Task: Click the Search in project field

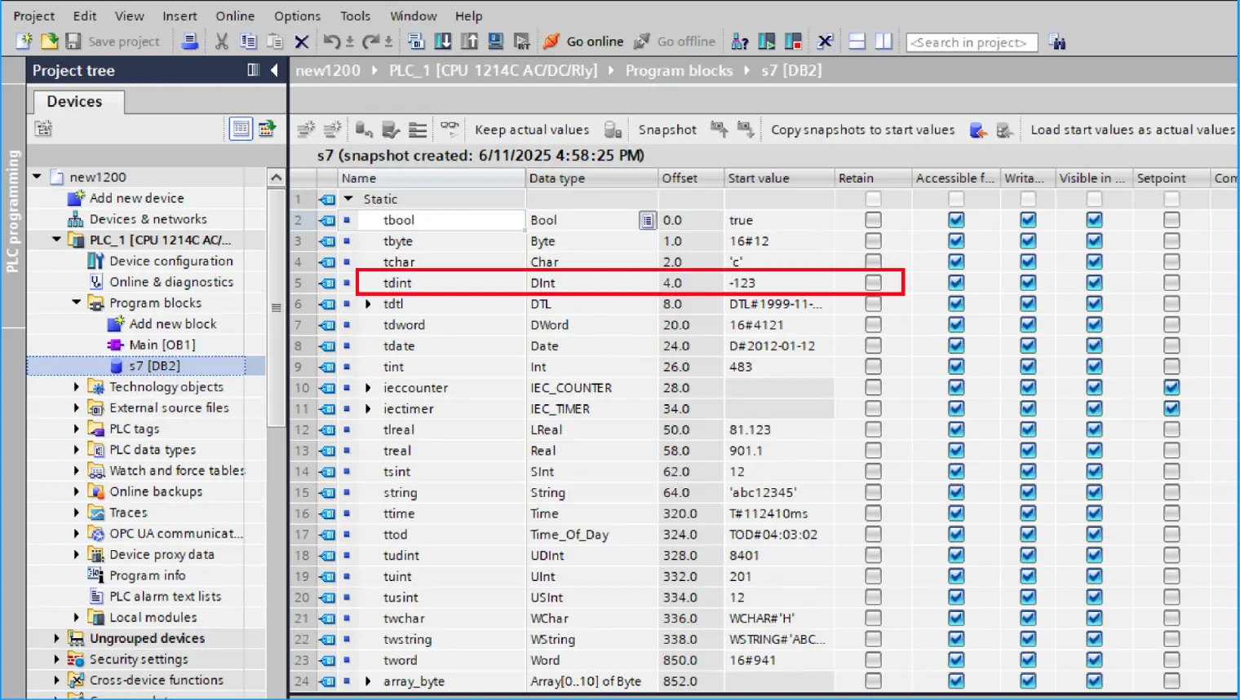Action: (x=971, y=42)
